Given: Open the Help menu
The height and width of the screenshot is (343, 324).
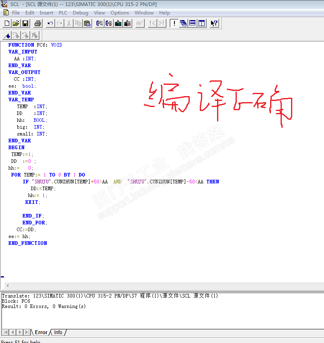Looking at the screenshot, I should 164,13.
